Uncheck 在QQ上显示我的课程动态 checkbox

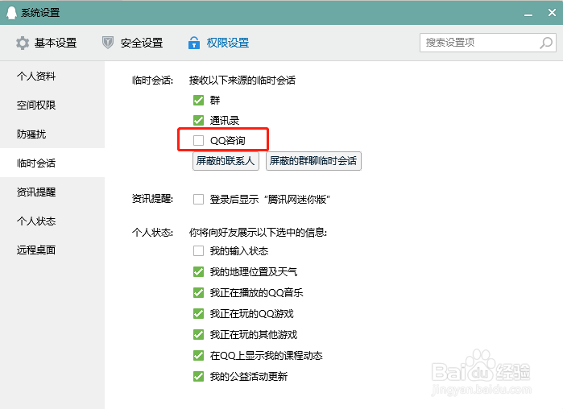(x=199, y=356)
